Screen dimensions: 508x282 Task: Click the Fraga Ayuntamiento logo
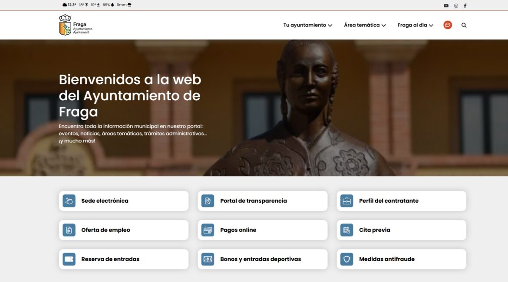point(76,25)
